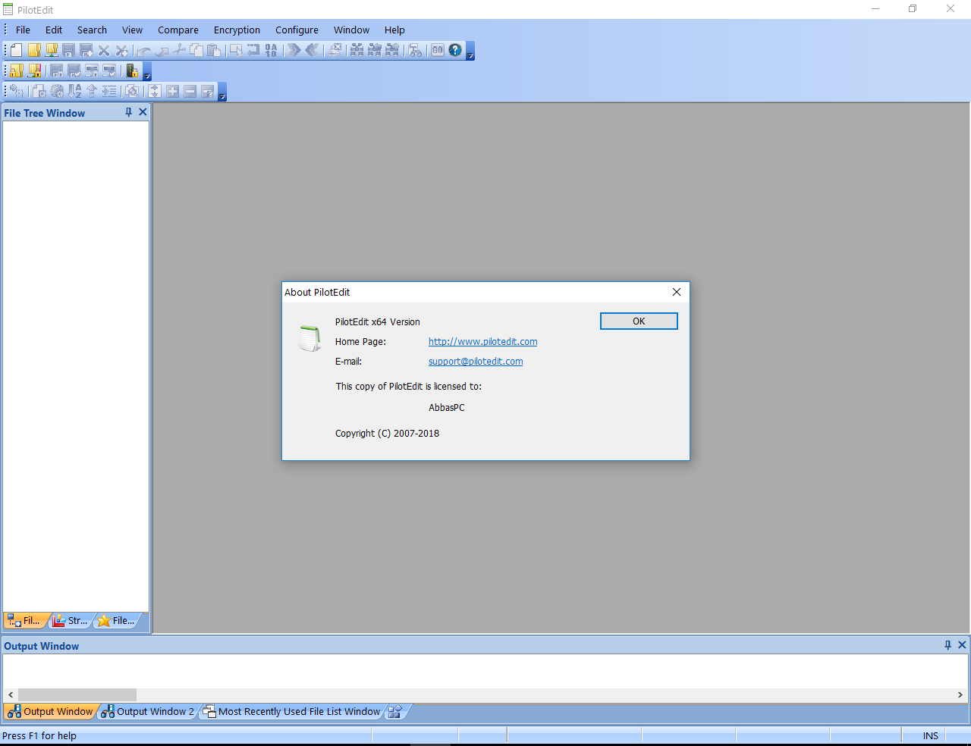Click the Close All X-with-plus icon
This screenshot has height=746, width=971.
point(121,50)
